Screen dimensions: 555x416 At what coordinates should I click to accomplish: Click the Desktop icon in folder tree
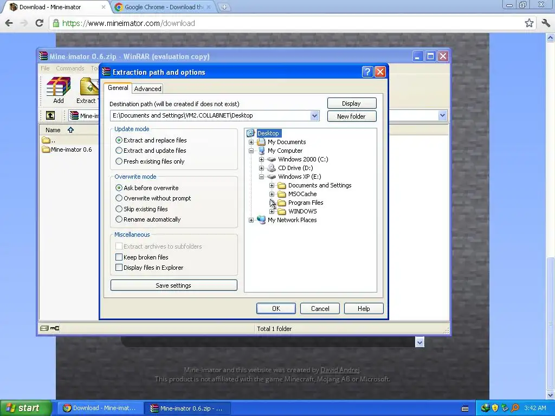(x=250, y=133)
